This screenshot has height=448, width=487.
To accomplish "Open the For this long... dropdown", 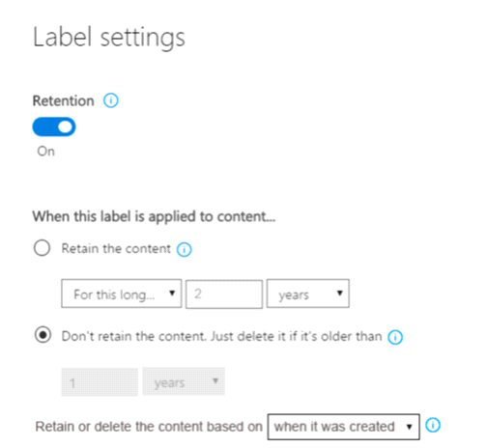I will coord(122,294).
